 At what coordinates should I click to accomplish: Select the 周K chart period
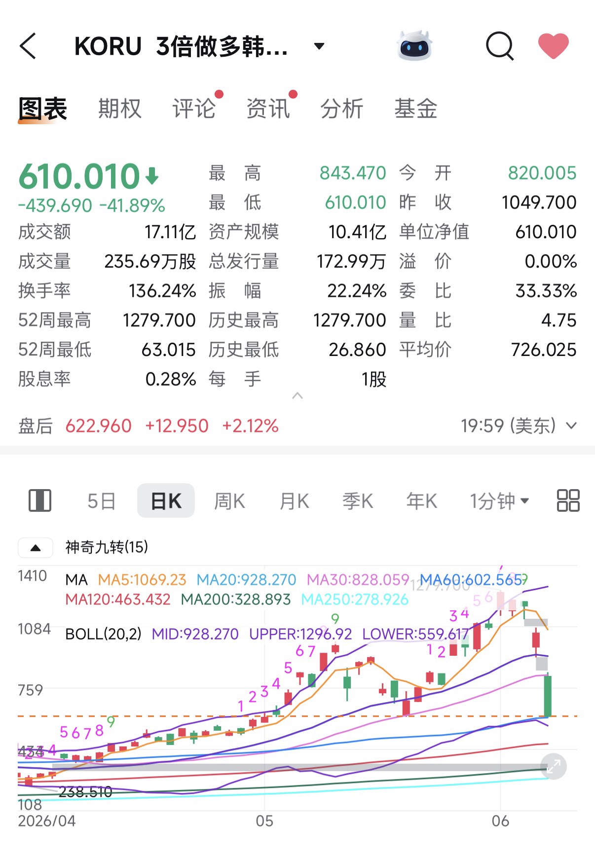pos(229,501)
